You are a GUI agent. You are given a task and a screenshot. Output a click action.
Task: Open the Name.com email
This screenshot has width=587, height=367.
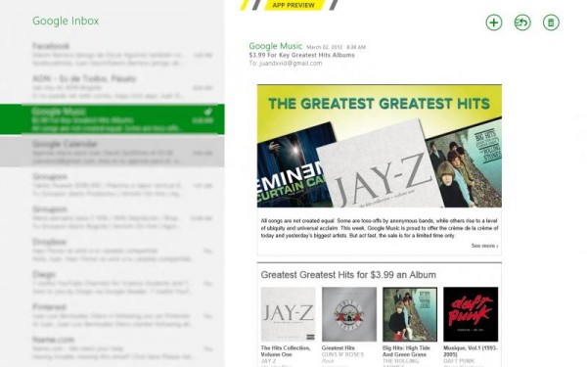(x=113, y=347)
